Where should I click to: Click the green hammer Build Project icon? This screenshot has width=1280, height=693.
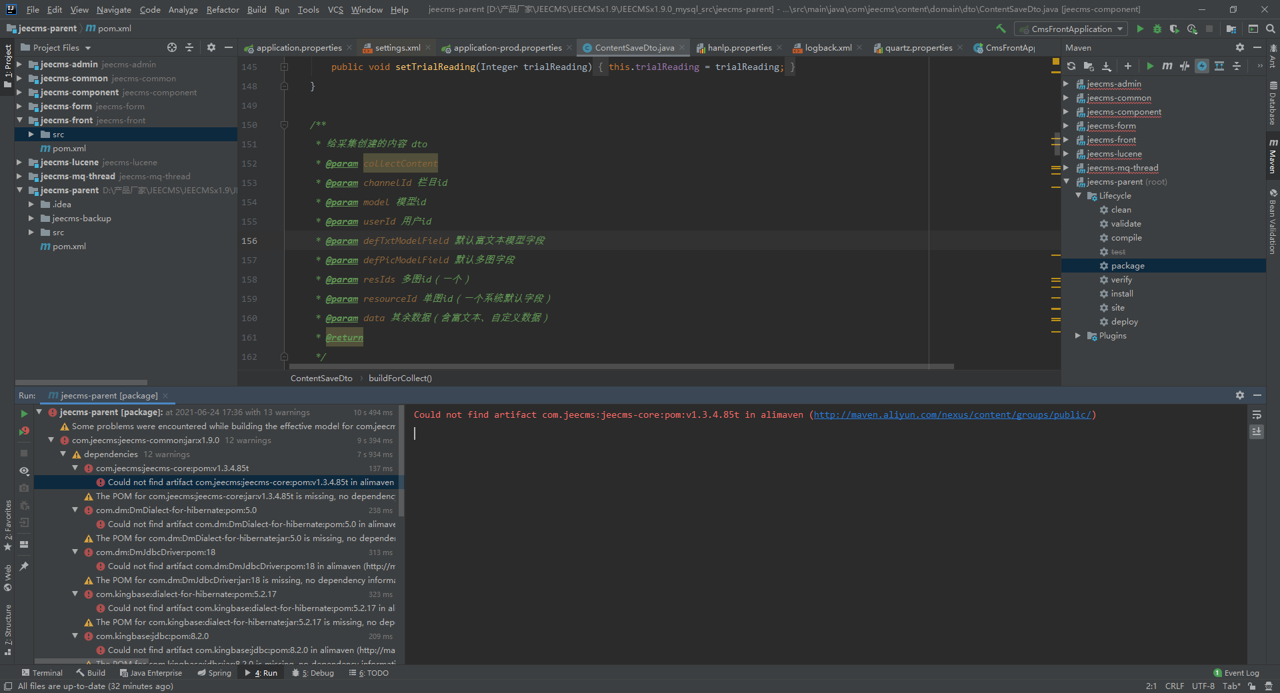click(x=1001, y=29)
